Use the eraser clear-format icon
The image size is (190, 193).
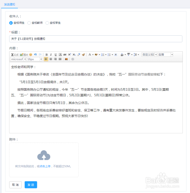coord(79,55)
